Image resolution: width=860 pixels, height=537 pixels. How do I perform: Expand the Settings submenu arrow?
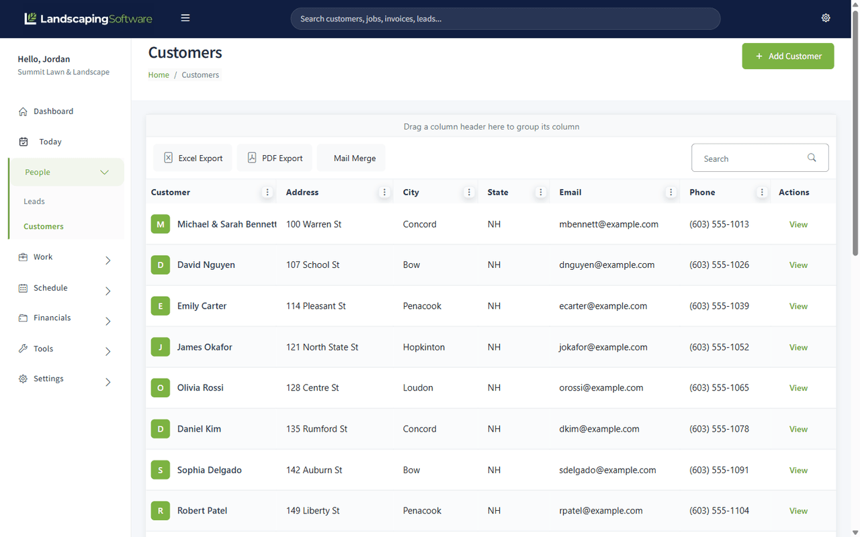108,383
